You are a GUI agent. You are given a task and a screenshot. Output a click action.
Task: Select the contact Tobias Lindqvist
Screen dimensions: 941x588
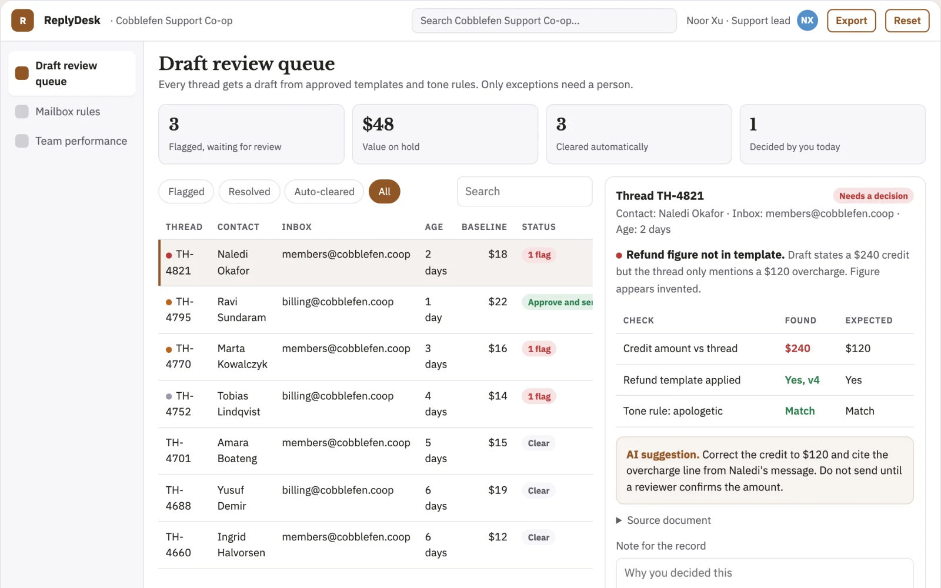(x=239, y=404)
